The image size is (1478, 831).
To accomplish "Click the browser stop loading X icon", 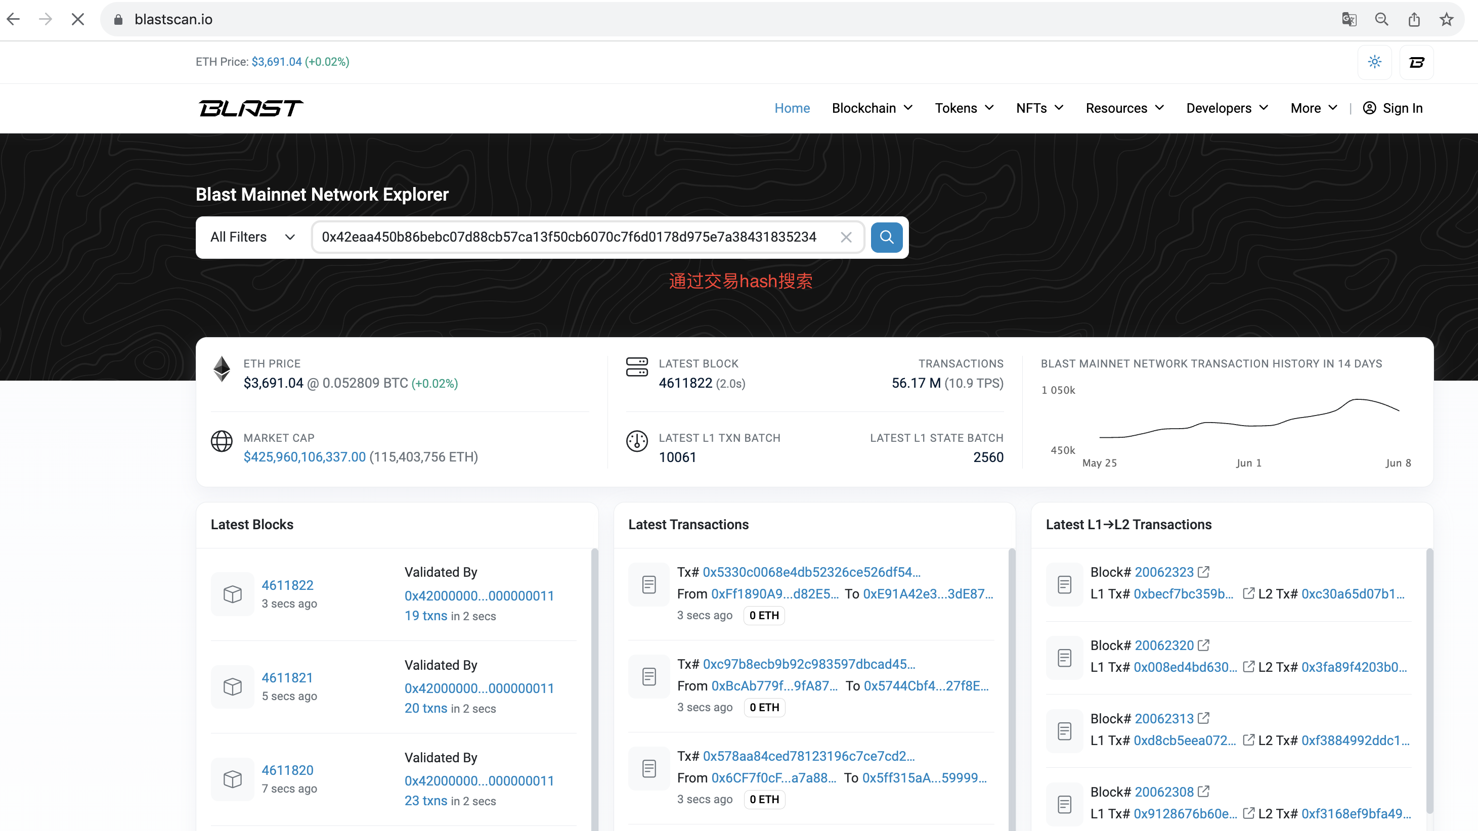I will 78,20.
